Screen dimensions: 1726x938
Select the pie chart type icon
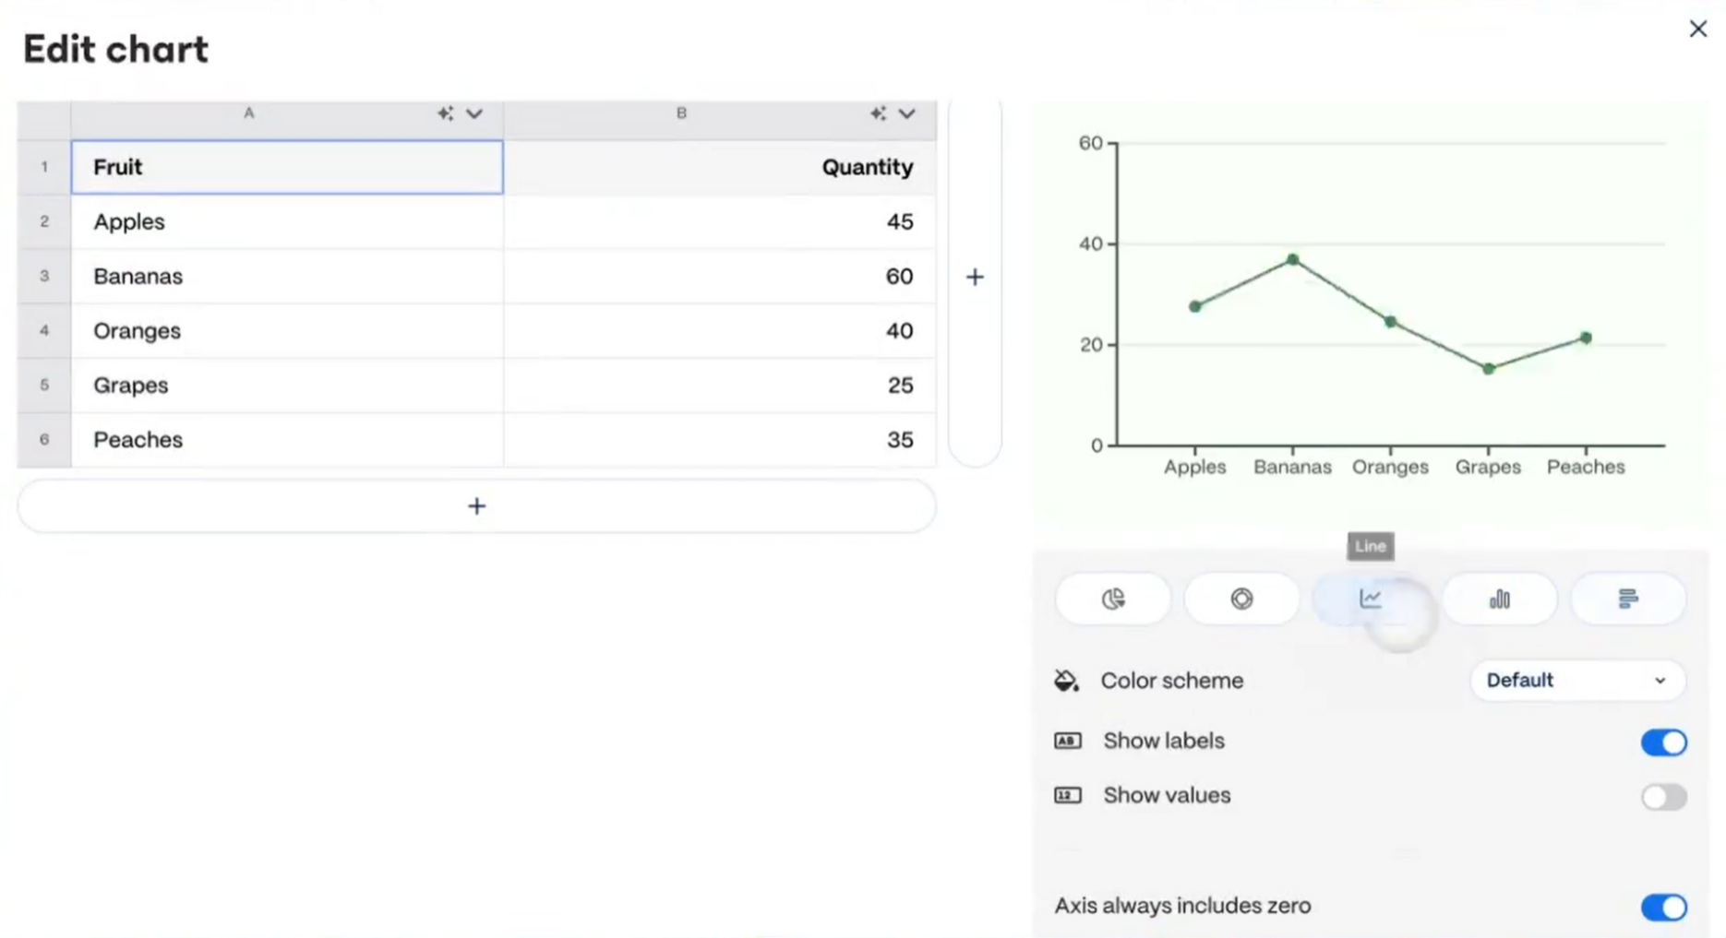(1113, 599)
